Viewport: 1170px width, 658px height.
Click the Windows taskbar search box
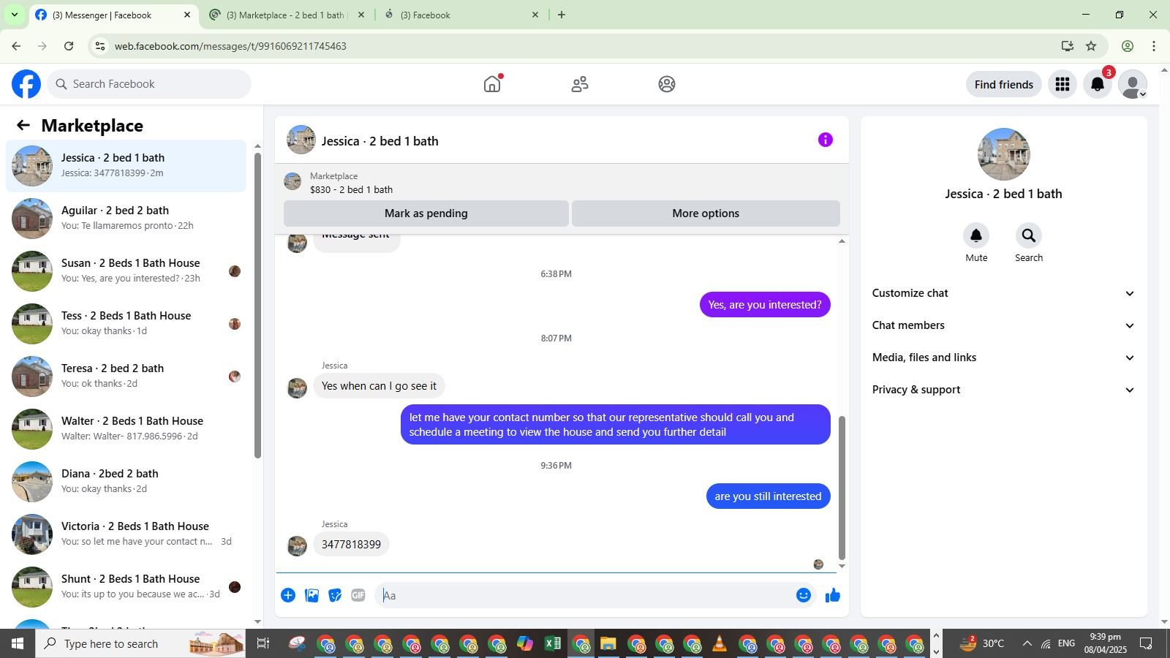coord(142,643)
